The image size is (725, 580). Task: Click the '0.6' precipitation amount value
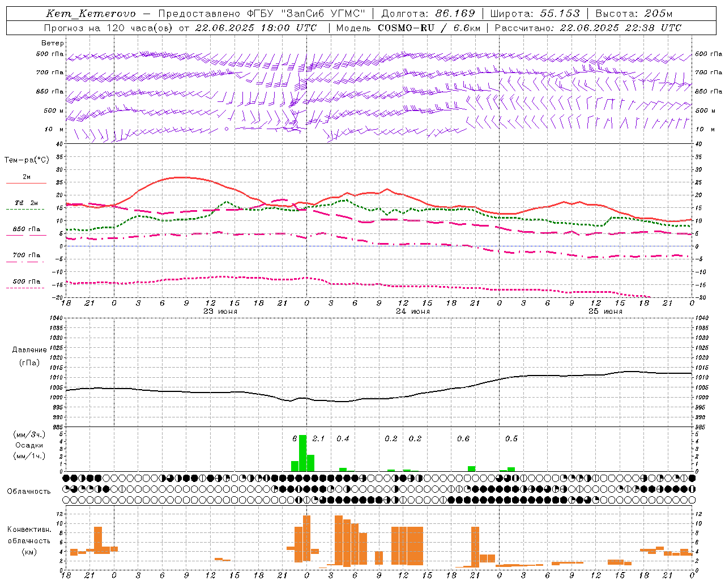coord(463,438)
